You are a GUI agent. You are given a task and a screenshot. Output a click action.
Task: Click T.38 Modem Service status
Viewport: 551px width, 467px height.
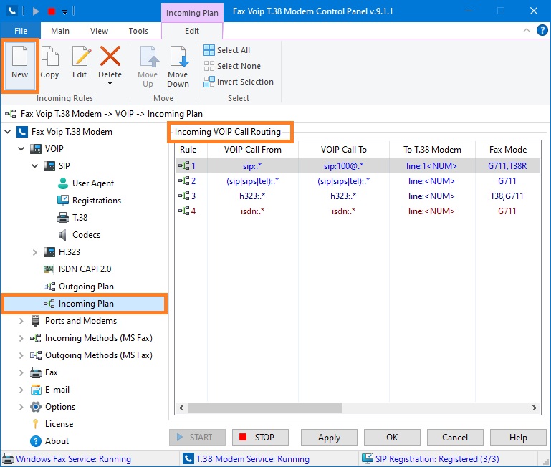point(246,459)
